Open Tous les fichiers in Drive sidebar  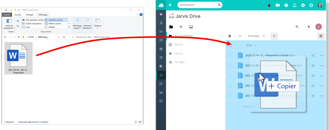point(184,36)
